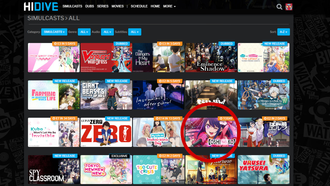Open the Vanguard will+Dress thumbnail
The image size is (330, 186).
click(x=106, y=58)
